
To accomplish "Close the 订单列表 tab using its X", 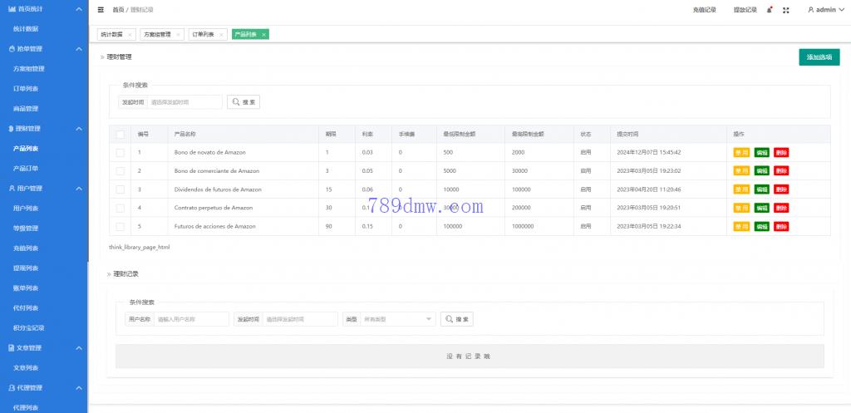I will 222,35.
